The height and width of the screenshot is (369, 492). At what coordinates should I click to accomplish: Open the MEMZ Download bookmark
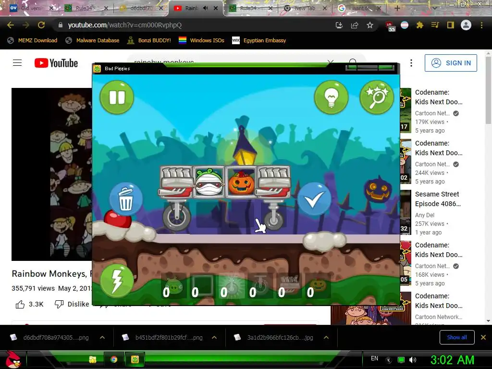click(x=32, y=40)
